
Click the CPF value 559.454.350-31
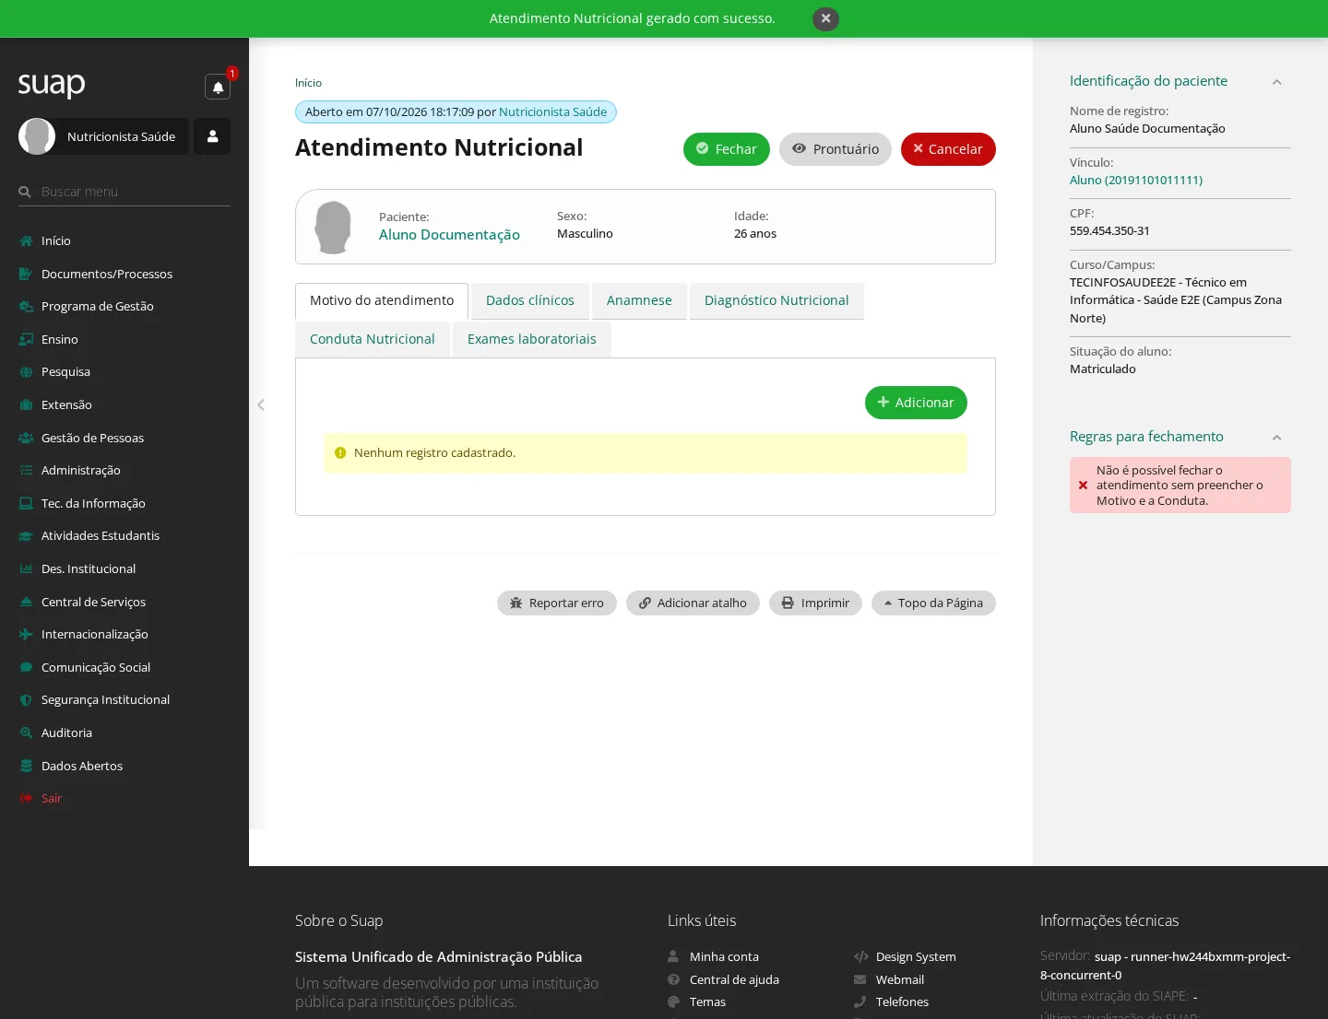tap(1109, 231)
